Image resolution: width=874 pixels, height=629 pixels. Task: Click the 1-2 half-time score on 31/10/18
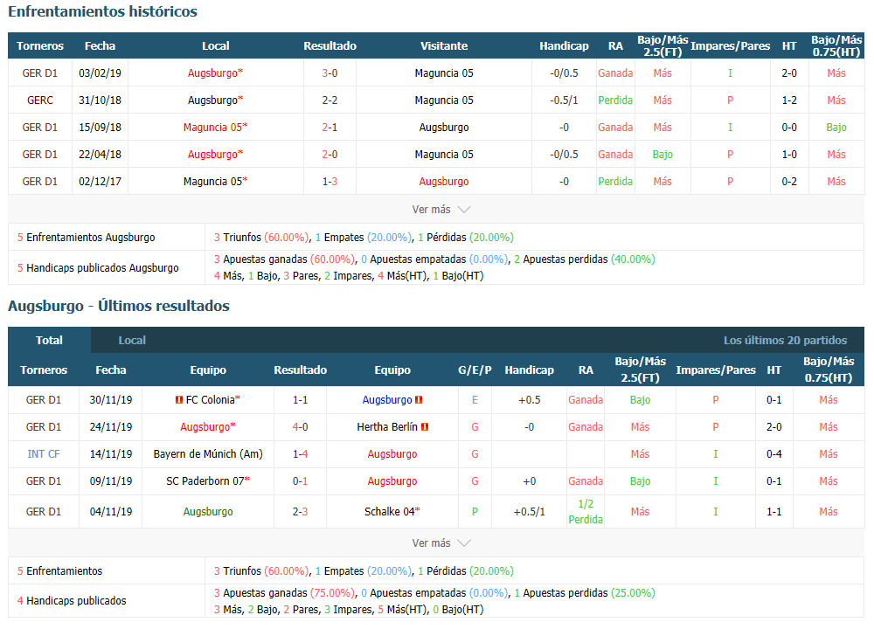(x=788, y=100)
